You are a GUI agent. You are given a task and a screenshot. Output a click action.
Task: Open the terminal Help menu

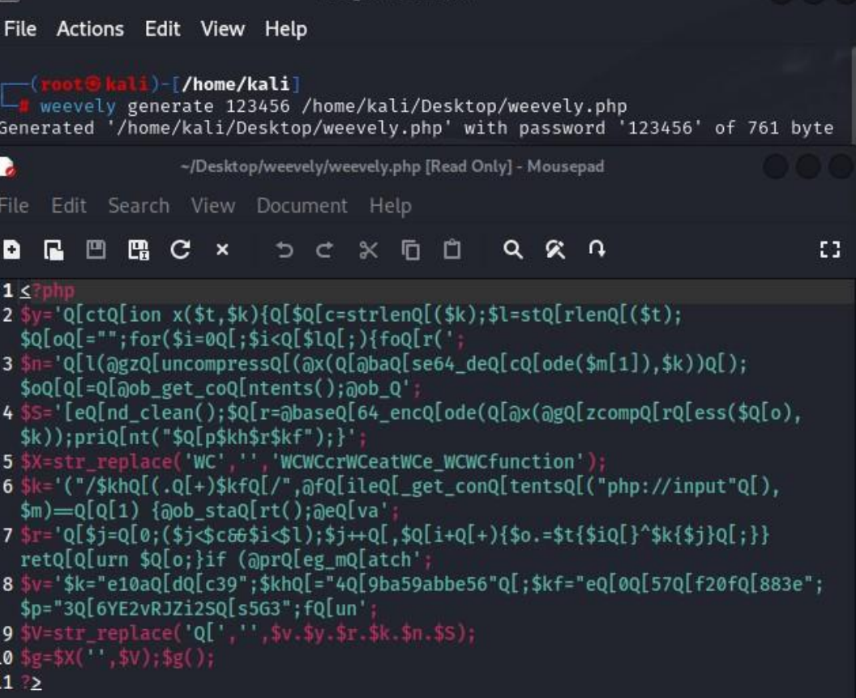coord(286,29)
